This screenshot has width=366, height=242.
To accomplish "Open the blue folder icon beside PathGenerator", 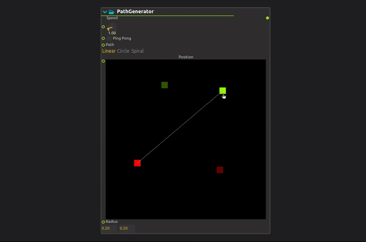I will click(111, 12).
